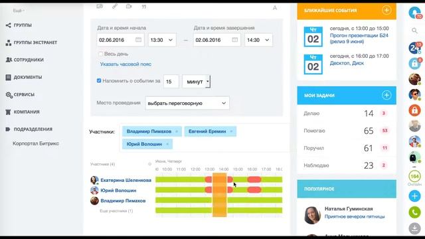Open the start date calendar icon
The image size is (425, 239).
138,40
